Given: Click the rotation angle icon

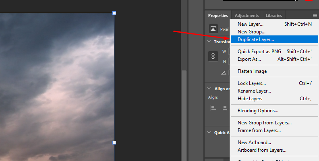Looking at the screenshot, I should [224, 73].
